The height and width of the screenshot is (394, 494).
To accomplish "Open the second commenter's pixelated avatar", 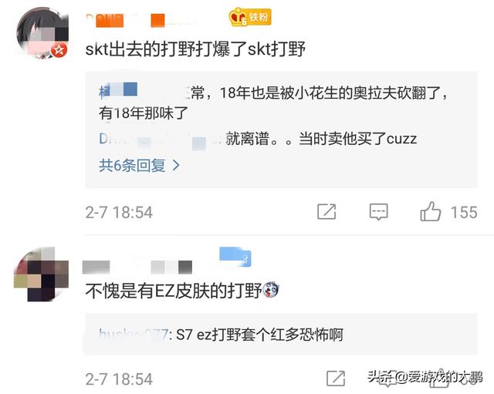I will [41, 274].
